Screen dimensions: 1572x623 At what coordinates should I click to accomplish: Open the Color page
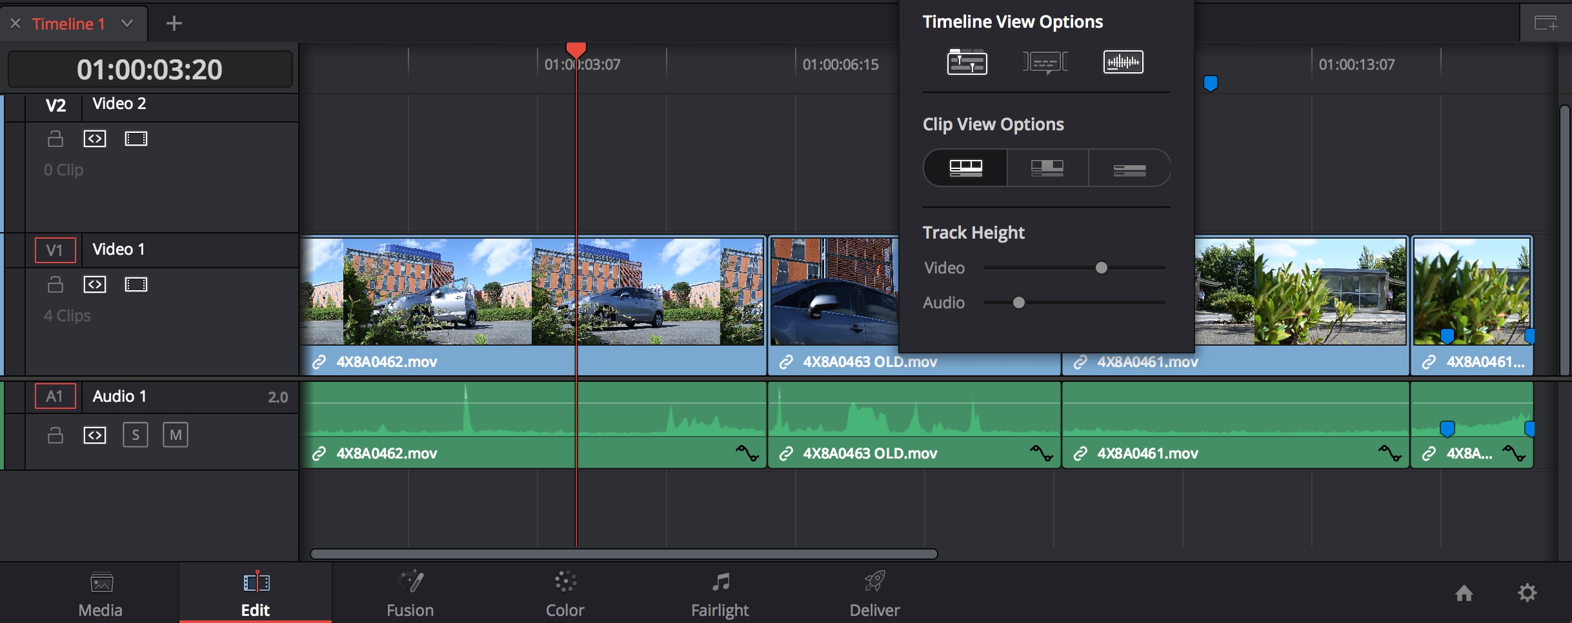(x=565, y=593)
